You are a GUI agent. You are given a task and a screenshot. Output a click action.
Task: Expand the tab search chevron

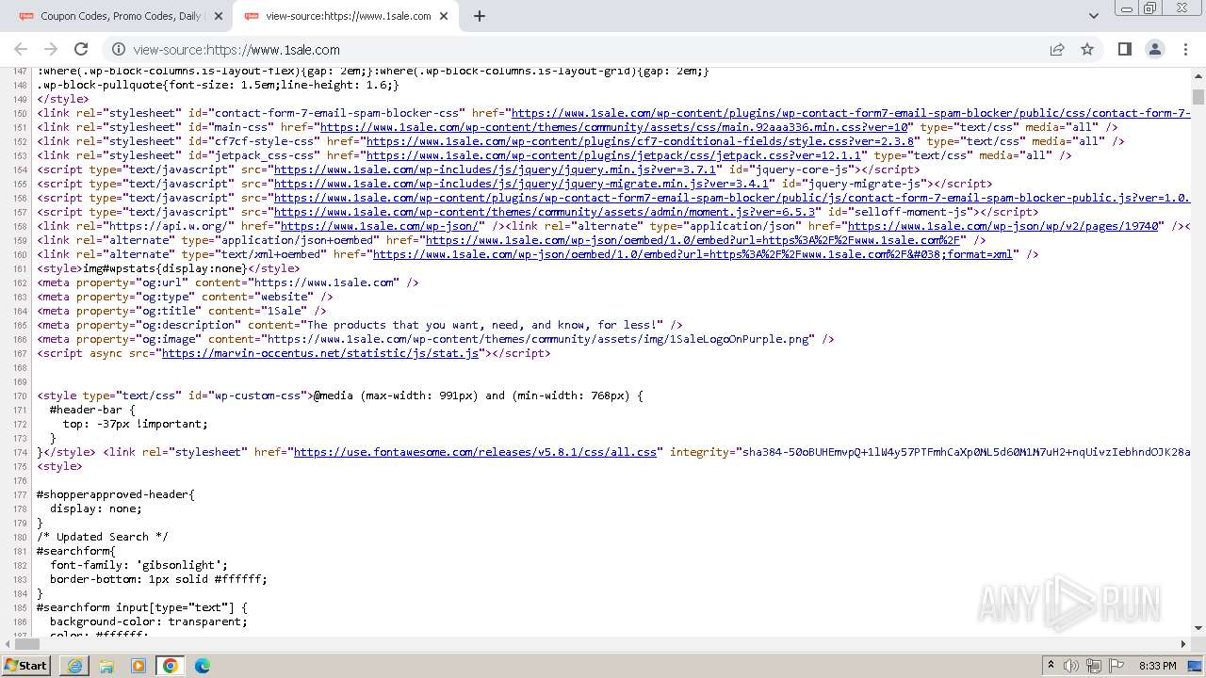tap(1093, 16)
